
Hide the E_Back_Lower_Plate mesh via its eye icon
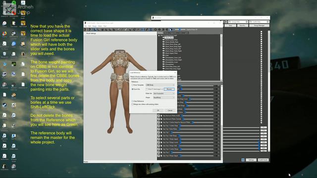[x=163, y=40]
